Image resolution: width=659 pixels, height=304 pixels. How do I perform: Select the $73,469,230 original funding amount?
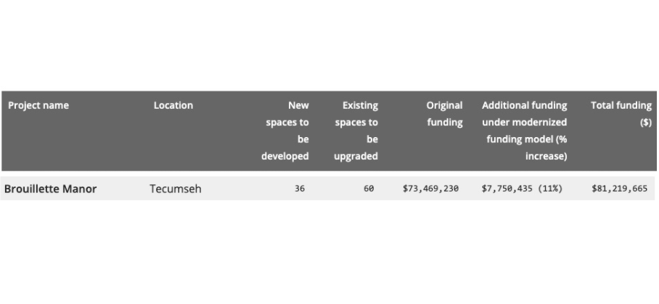(430, 189)
